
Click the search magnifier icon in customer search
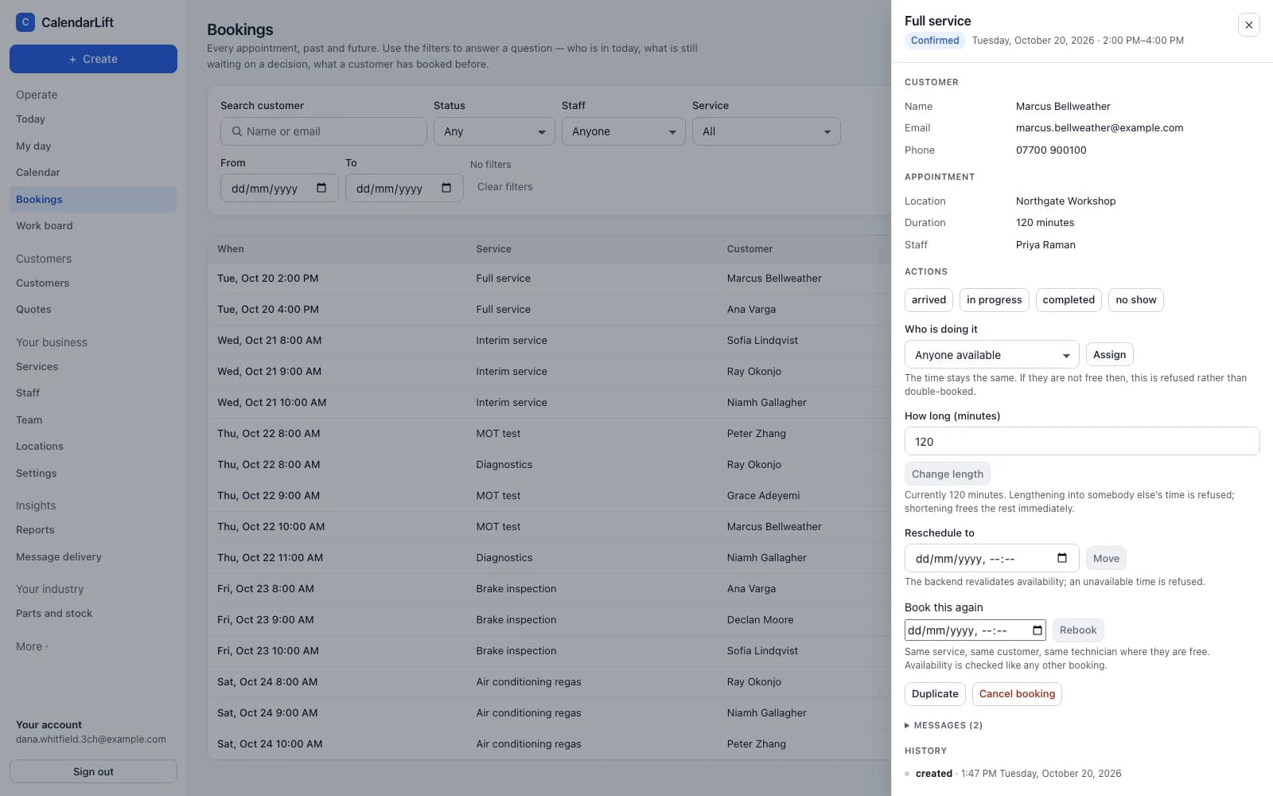click(x=237, y=131)
